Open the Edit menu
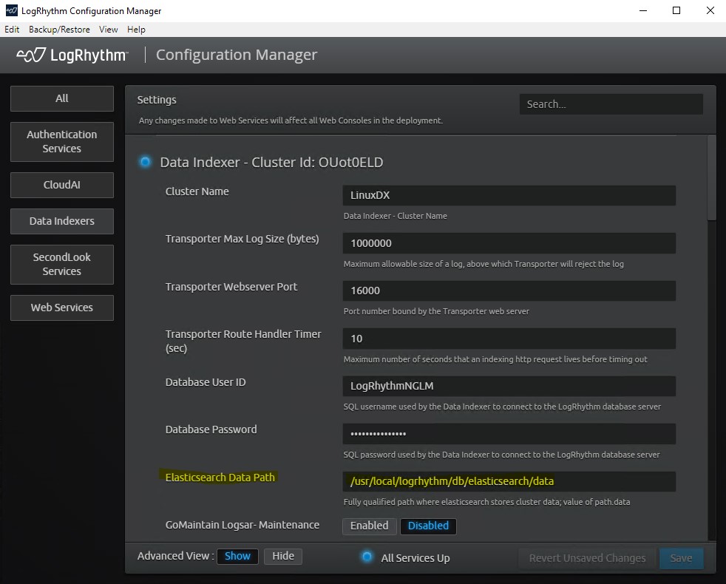This screenshot has width=726, height=584. [11, 30]
